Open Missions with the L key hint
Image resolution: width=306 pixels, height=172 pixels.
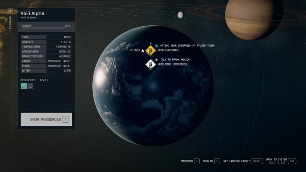197,161
